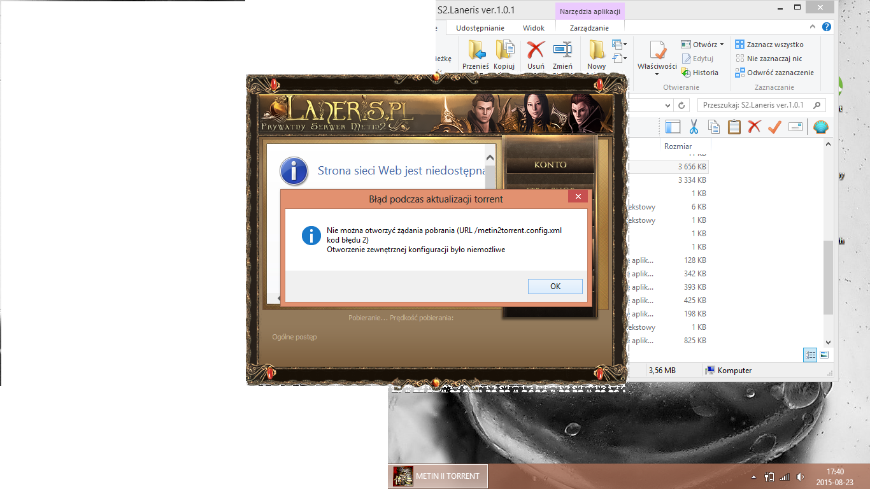Open the address bar history dropdown
The image size is (870, 489).
(x=667, y=105)
